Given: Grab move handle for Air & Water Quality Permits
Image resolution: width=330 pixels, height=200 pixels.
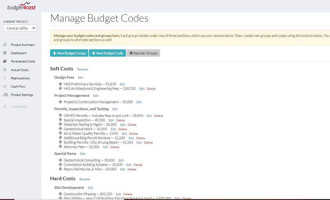Looking at the screenshot, I should 60,133.
